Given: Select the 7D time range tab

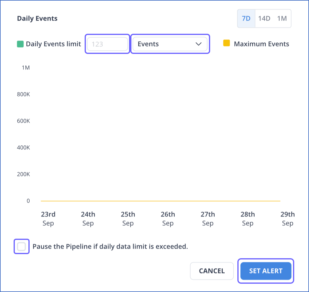Looking at the screenshot, I should [246, 18].
